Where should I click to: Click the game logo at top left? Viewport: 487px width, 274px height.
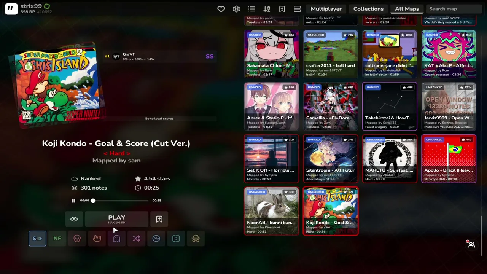tap(11, 9)
